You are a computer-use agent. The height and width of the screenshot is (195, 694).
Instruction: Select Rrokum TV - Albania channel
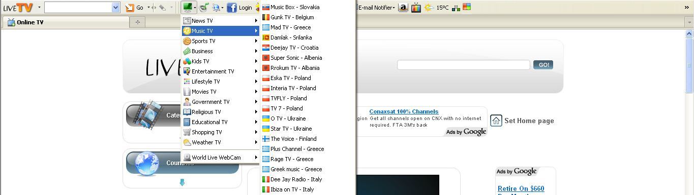coord(308,68)
